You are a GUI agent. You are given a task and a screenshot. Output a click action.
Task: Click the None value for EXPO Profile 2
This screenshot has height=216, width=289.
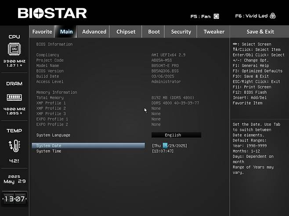156,124
